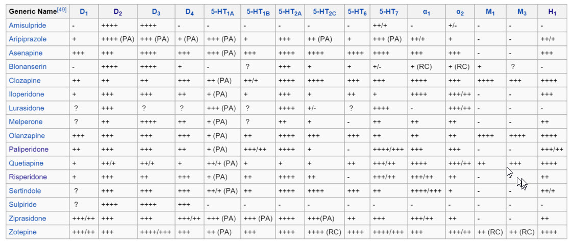Click the α1 receptor column header
Viewport: 573px width, 245px height.
427,12
